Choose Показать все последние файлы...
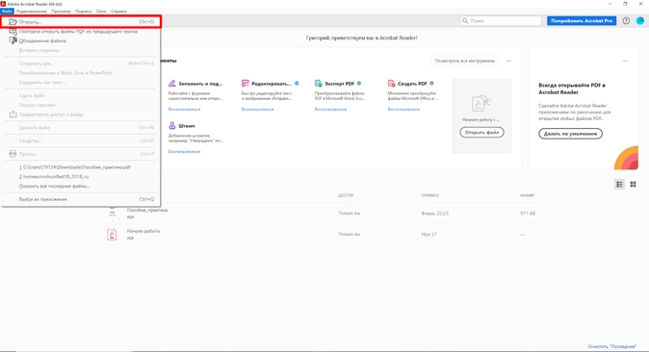 [81, 187]
